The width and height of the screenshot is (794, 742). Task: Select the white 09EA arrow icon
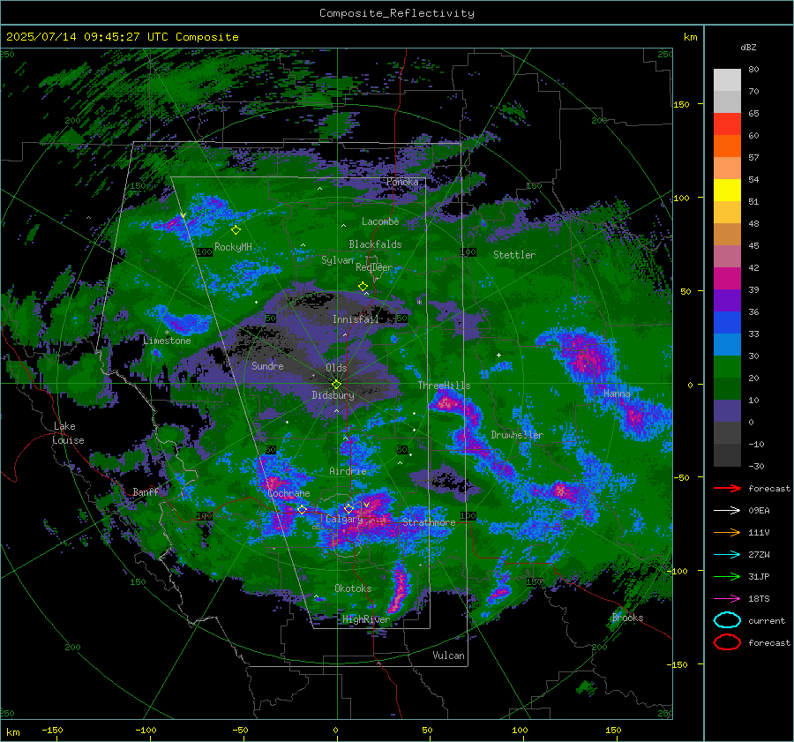pyautogui.click(x=727, y=511)
